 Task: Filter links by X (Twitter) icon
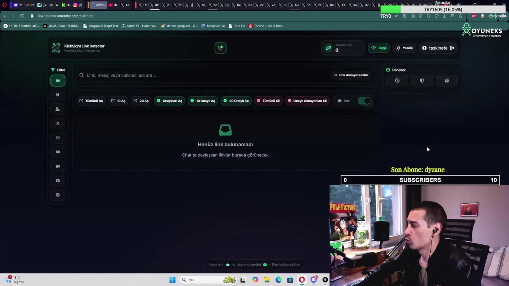pos(58,124)
